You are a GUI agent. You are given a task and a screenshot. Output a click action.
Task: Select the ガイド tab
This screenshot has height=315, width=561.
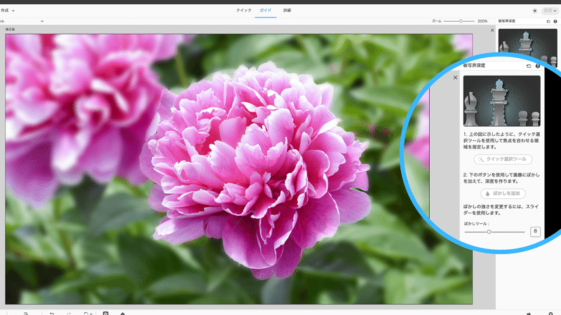click(266, 10)
